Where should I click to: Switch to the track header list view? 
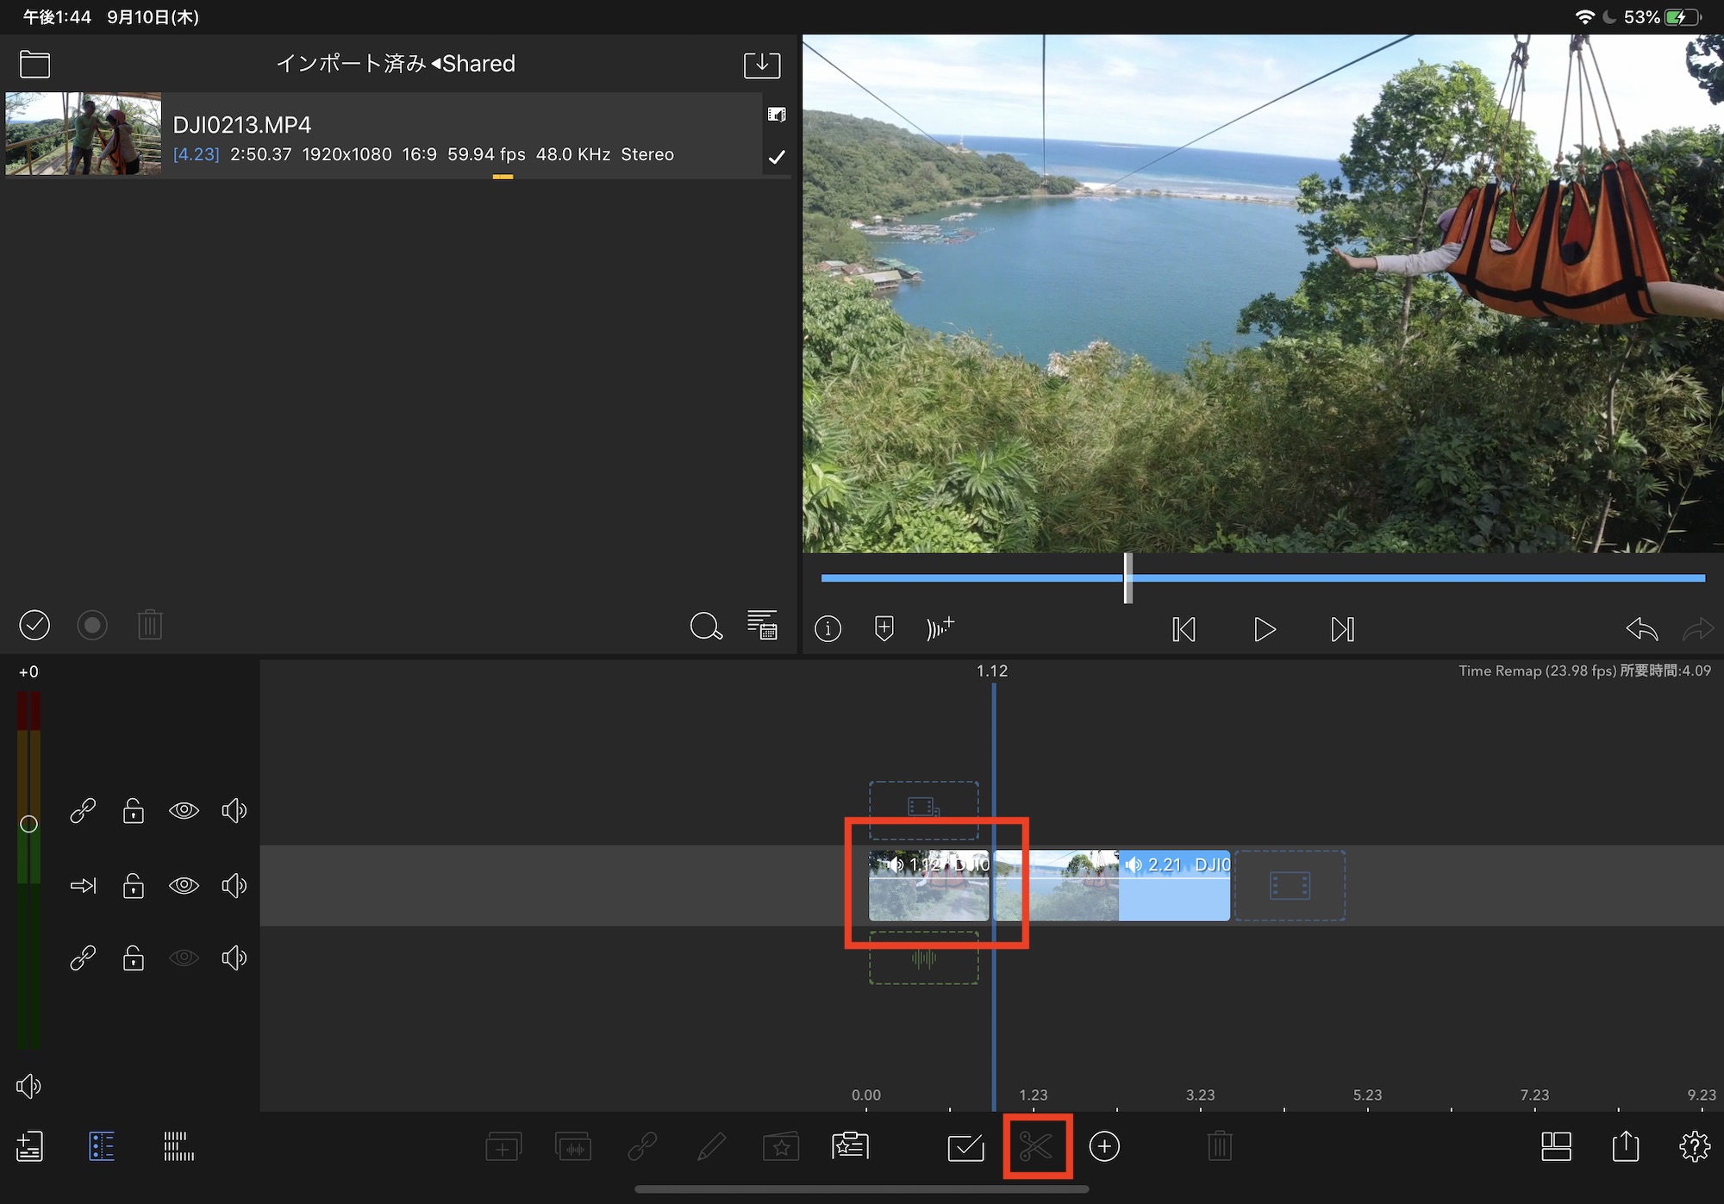click(x=101, y=1146)
